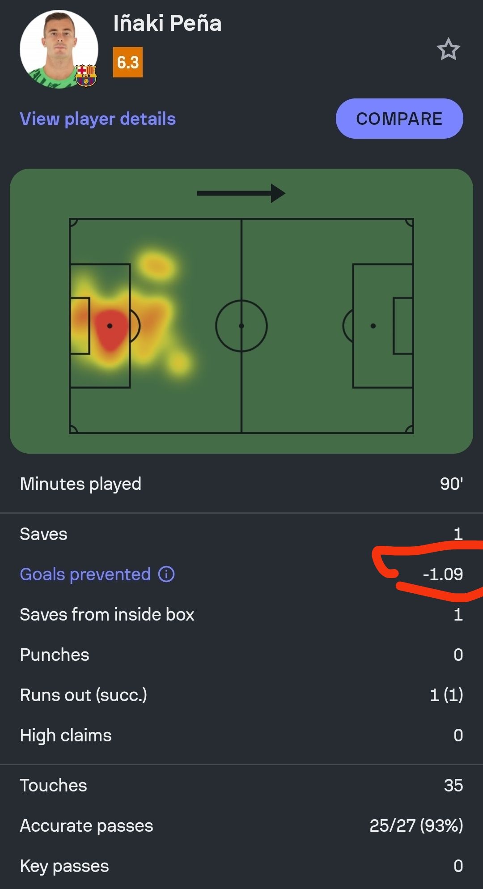
Task: Tap the Barcelona club crest badge
Action: [x=86, y=75]
